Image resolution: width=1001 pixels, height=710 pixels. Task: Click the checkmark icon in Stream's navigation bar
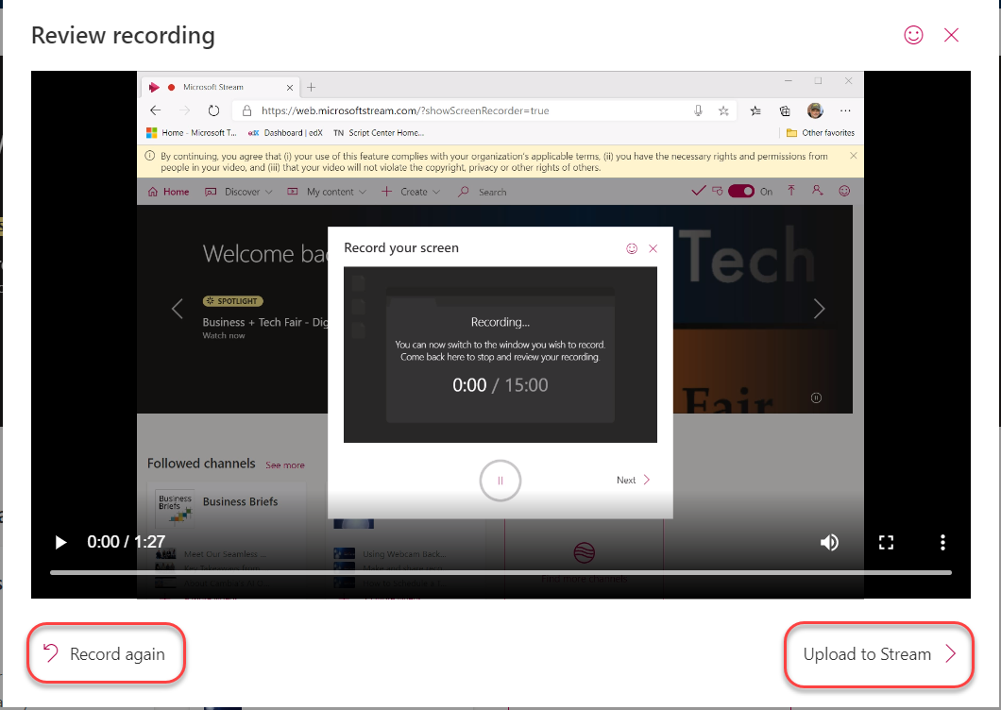(x=699, y=191)
